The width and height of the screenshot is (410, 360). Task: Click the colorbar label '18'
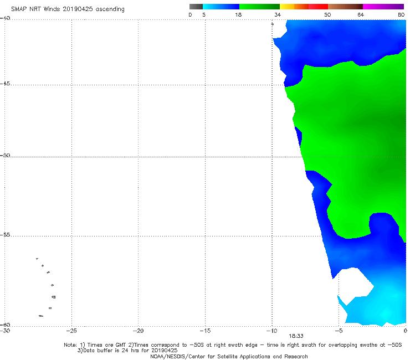(x=238, y=15)
